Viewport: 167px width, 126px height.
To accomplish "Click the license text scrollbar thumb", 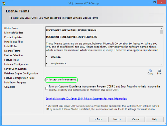I will pyautogui.click(x=162, y=32).
